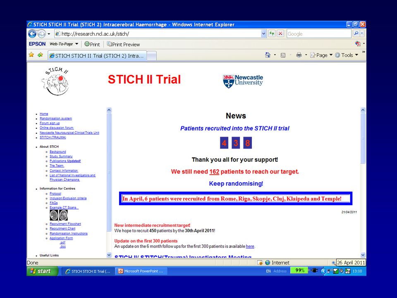397x298 pixels.
Task: Open the Randomisation system link
Action: [56, 118]
